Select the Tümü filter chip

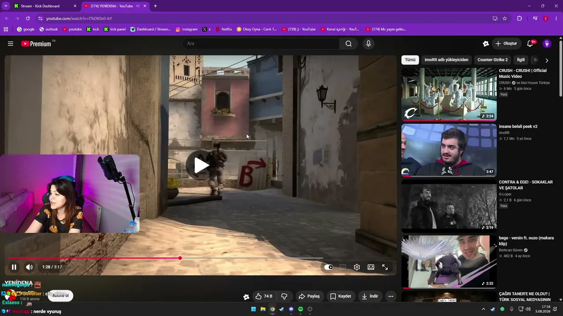[410, 60]
